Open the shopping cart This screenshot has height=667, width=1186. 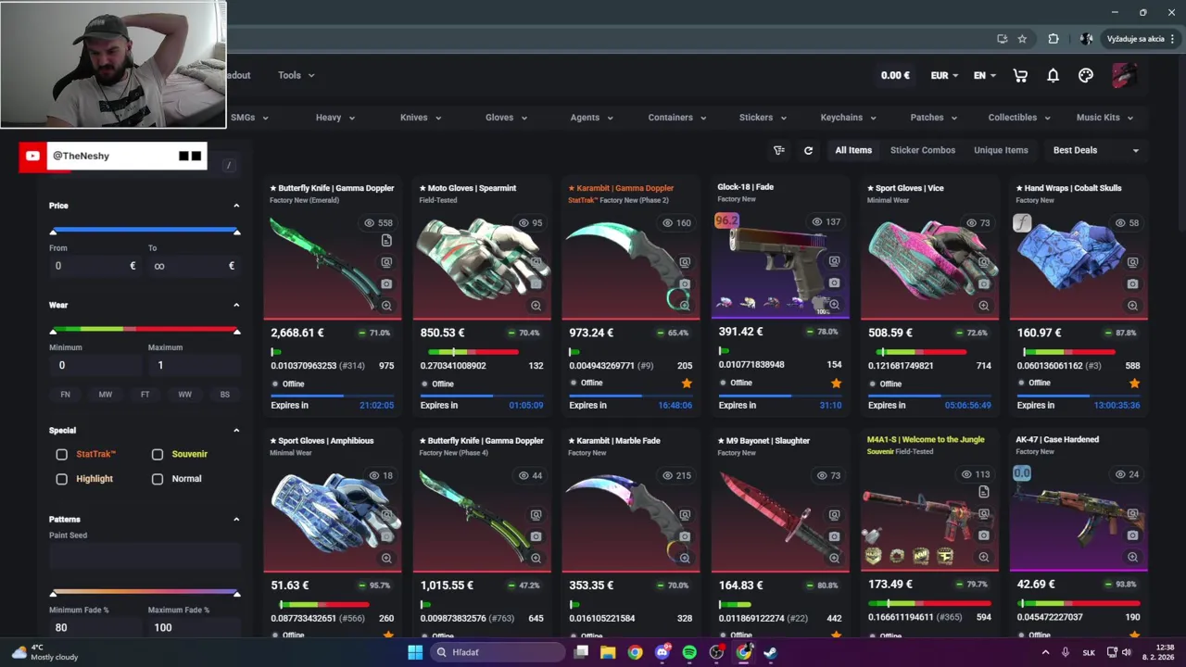(x=1020, y=76)
